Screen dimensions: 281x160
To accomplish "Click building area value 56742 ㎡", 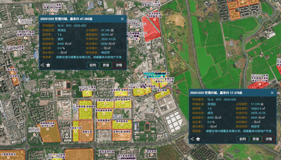I will click(107, 35).
